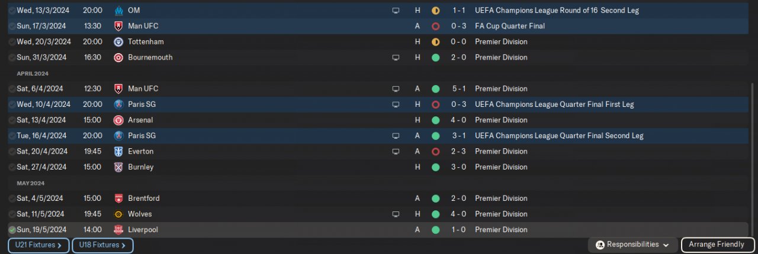Click the red loss indicator for the FA Cup Quarter Final

436,26
